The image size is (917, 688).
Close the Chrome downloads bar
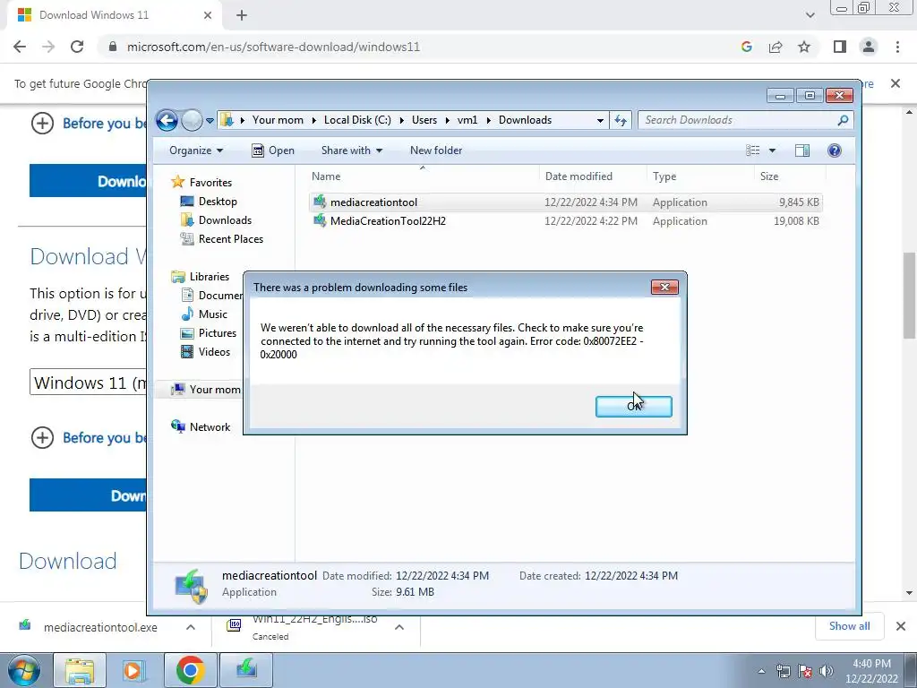[901, 626]
